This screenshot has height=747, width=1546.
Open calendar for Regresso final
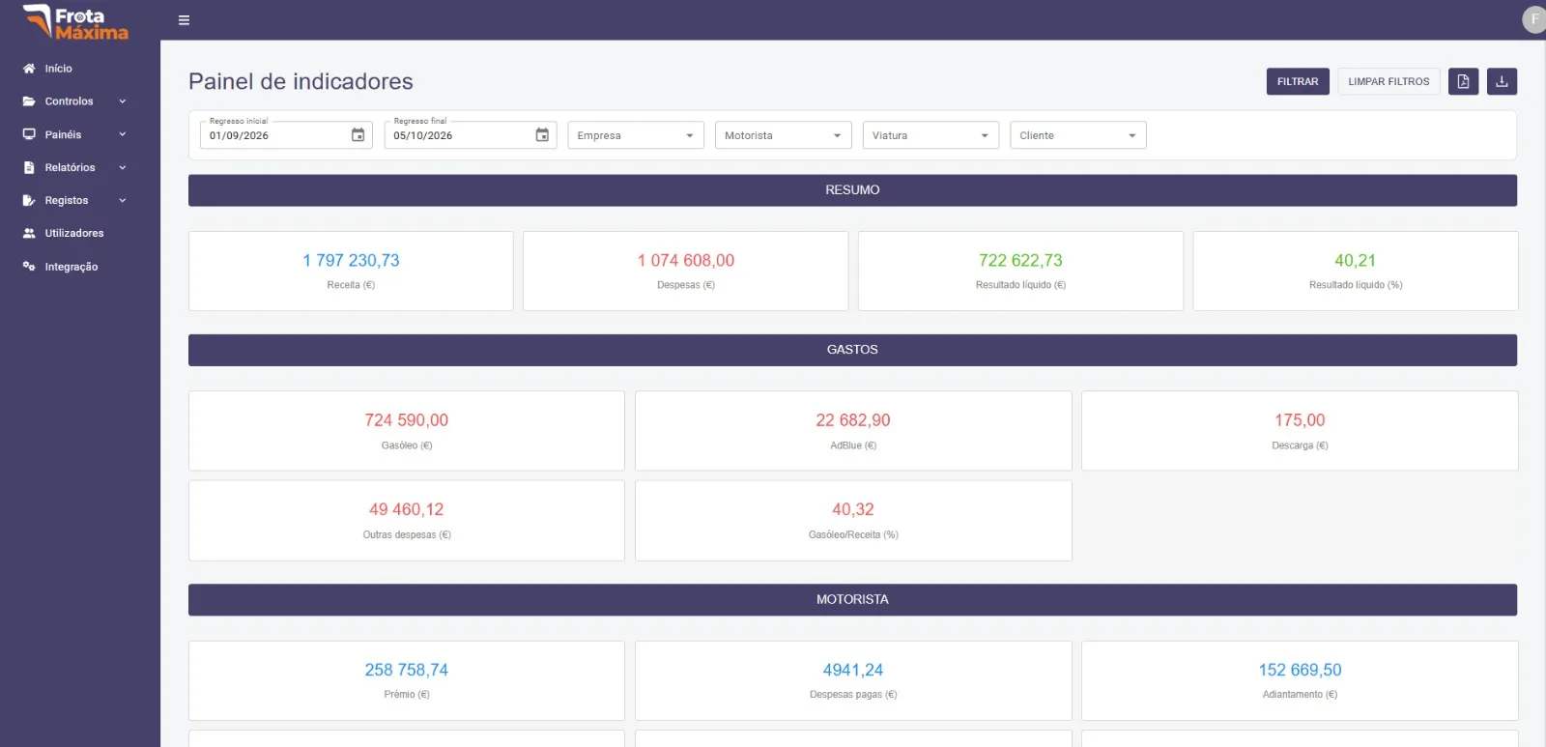tap(542, 135)
